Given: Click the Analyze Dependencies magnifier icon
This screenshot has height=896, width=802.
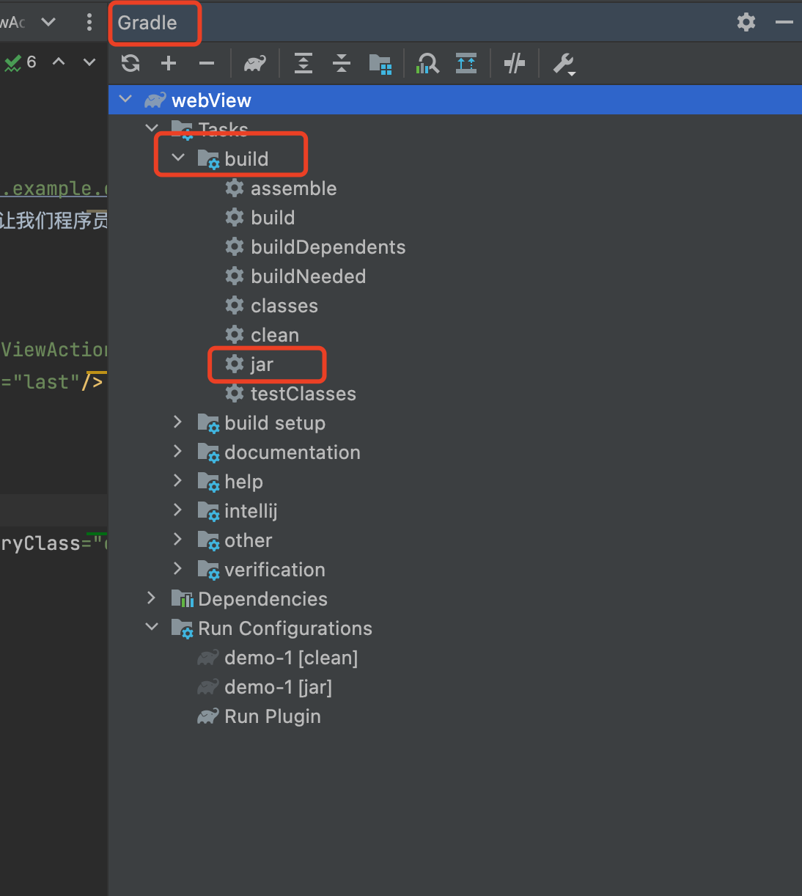Looking at the screenshot, I should [x=427, y=64].
